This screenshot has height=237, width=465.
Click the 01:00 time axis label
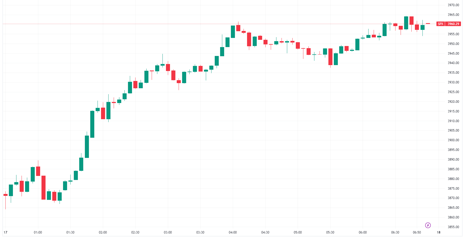pyautogui.click(x=38, y=232)
